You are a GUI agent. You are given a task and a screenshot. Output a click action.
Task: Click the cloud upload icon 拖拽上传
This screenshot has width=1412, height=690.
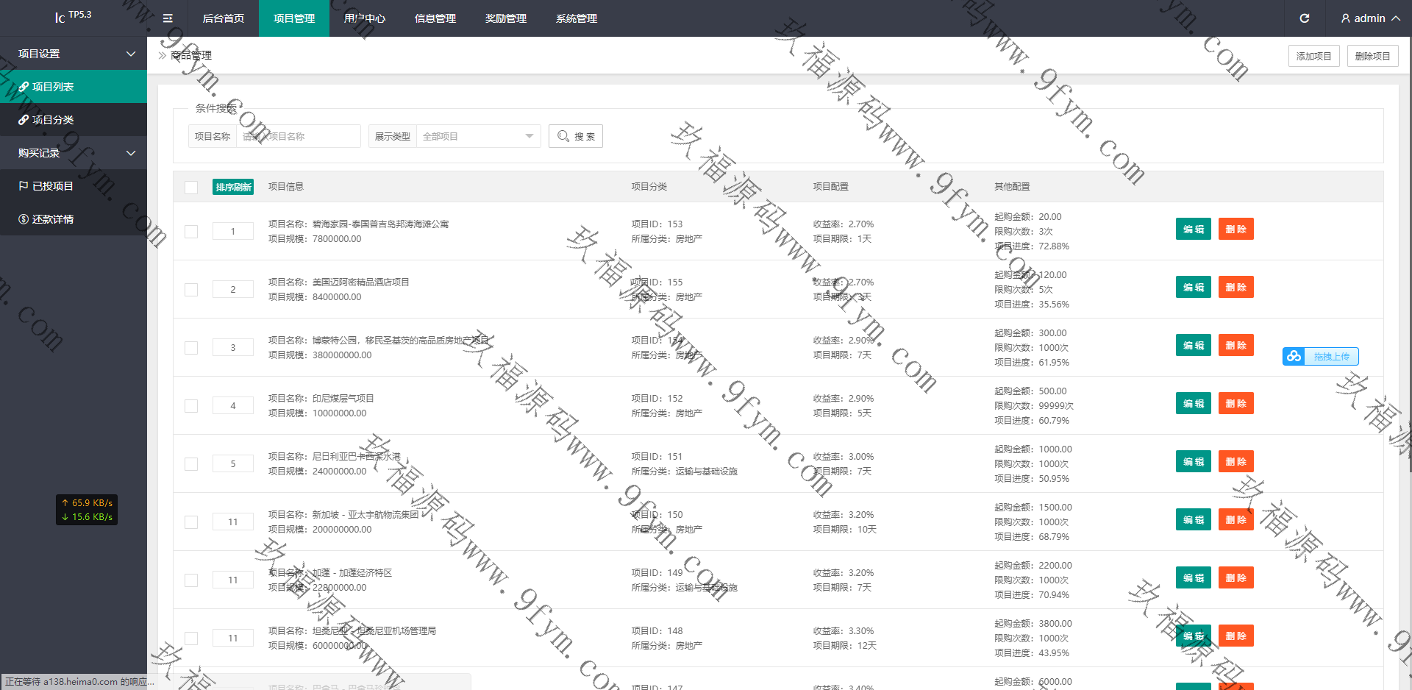pyautogui.click(x=1294, y=357)
